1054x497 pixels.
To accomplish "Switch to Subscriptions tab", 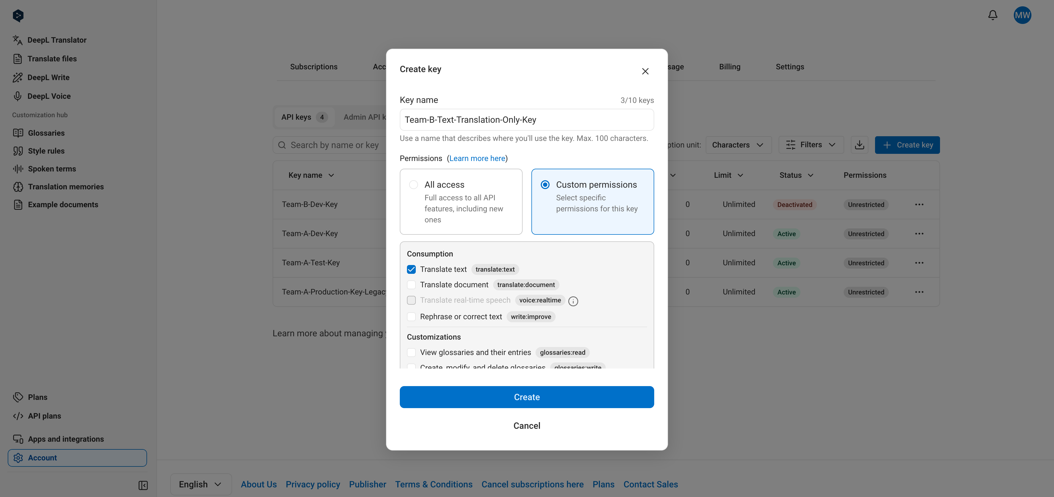I will [x=313, y=67].
